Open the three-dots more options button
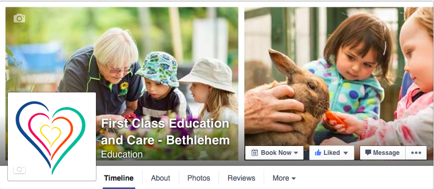434x189 pixels. coord(416,153)
